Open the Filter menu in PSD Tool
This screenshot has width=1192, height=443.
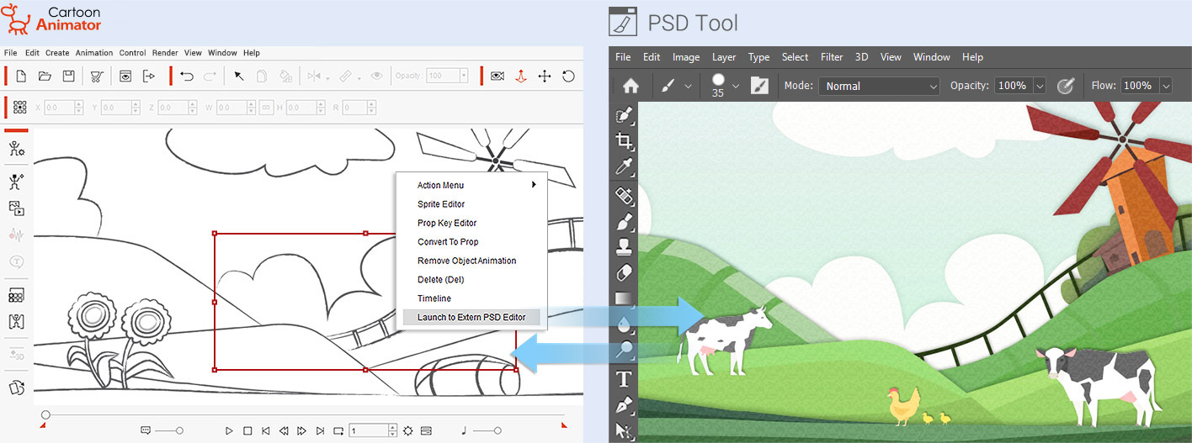(x=832, y=57)
